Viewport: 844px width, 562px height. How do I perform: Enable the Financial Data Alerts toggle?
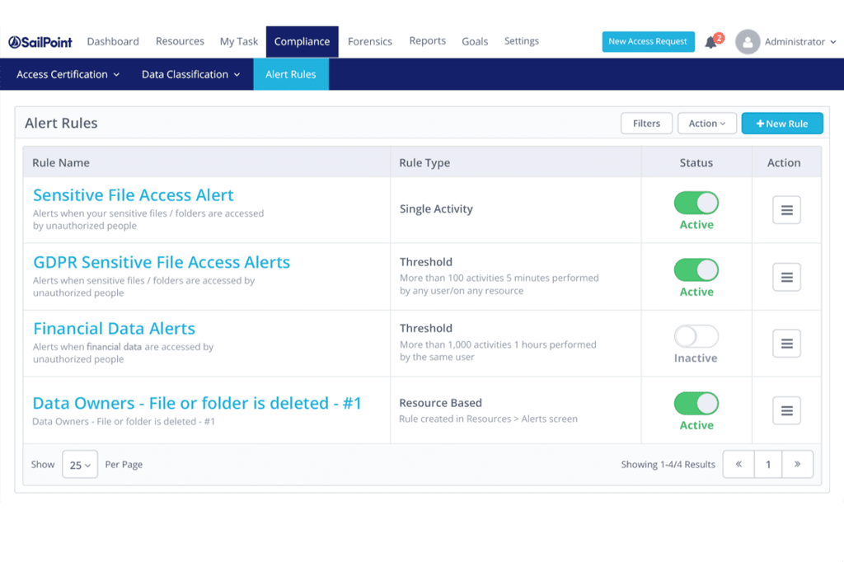click(x=696, y=336)
